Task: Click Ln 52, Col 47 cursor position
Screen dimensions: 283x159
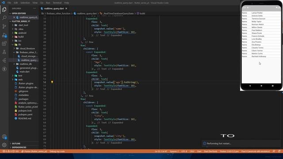Action: [x=161, y=151]
